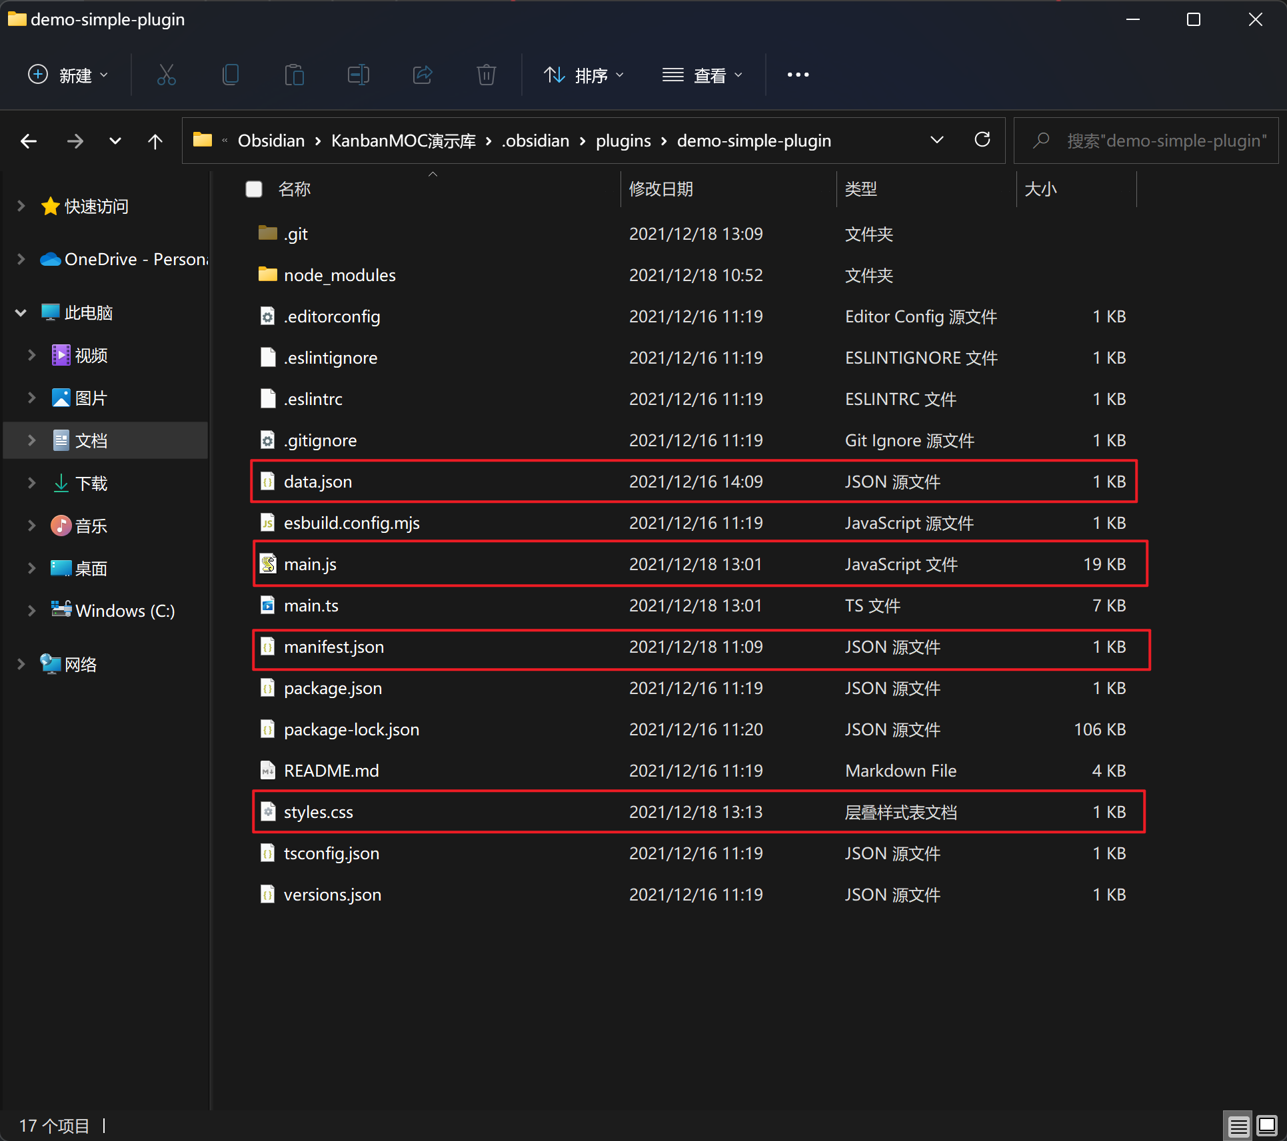1287x1141 pixels.
Task: Click the Delete trash can icon
Action: (x=487, y=75)
